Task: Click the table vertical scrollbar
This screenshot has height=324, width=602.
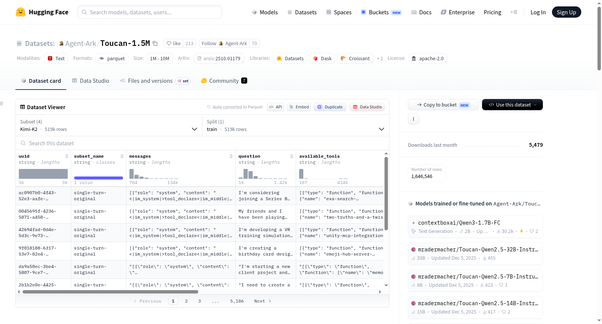Action: [386, 194]
